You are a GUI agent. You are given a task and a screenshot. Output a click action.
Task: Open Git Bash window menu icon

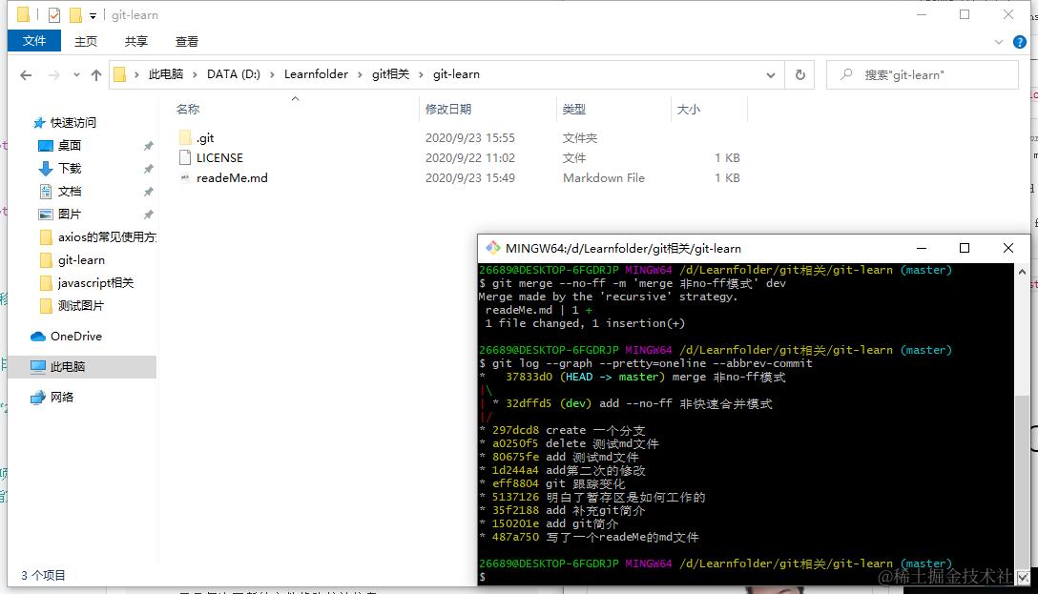pyautogui.click(x=492, y=248)
